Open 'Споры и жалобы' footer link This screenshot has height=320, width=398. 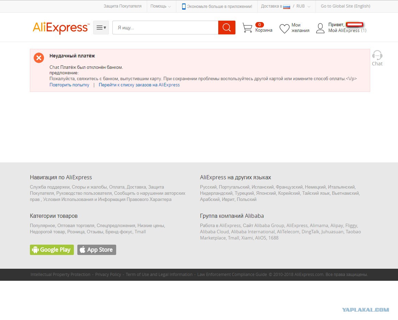(89, 187)
